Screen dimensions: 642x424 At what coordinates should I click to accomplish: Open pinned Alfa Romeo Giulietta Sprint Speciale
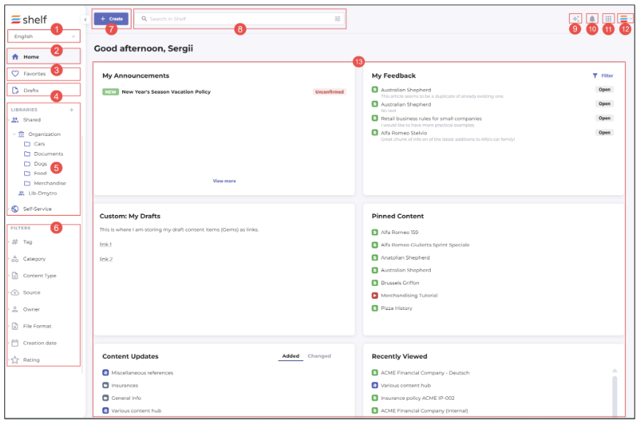tap(425, 245)
